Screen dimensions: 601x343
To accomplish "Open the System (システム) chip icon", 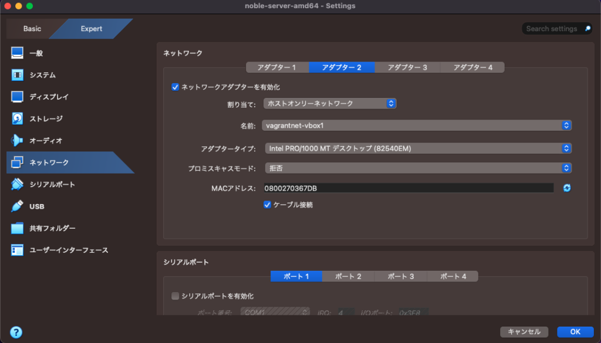I will (17, 75).
